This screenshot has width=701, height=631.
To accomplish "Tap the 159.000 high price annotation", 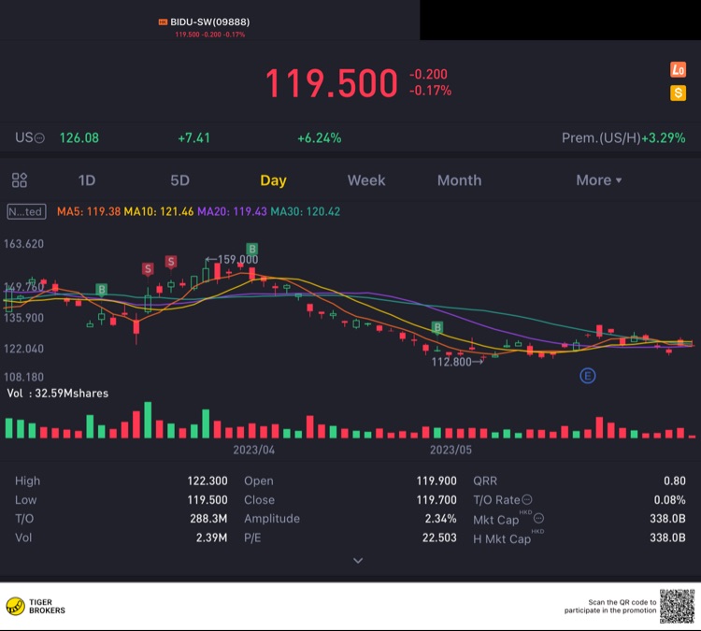I will click(x=237, y=260).
